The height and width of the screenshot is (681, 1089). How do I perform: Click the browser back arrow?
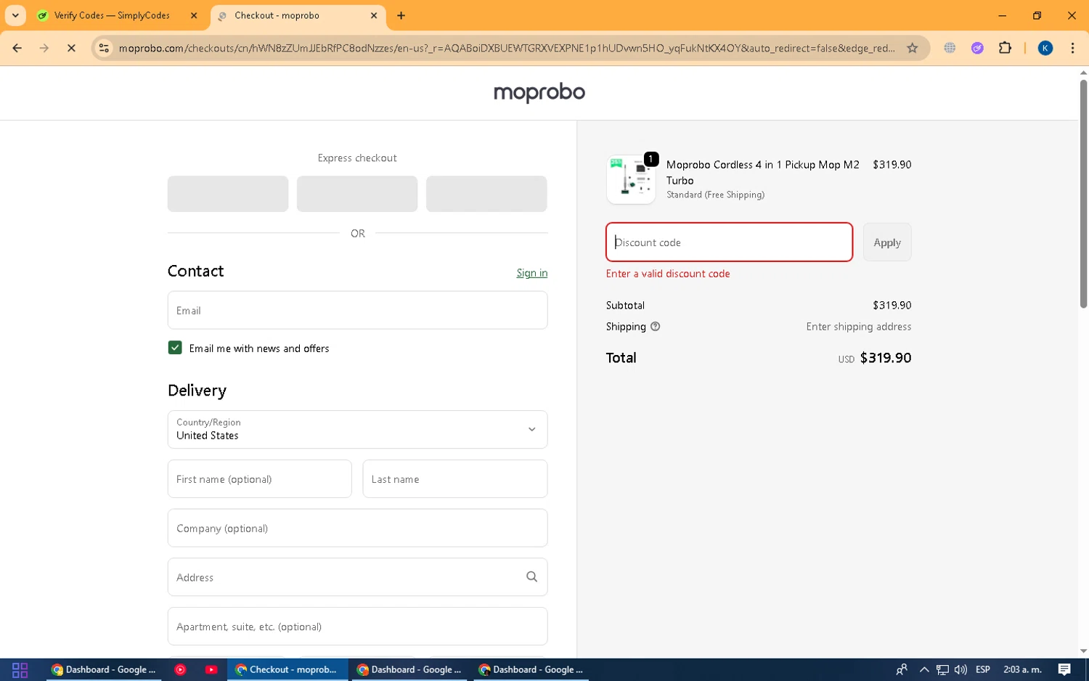click(17, 48)
